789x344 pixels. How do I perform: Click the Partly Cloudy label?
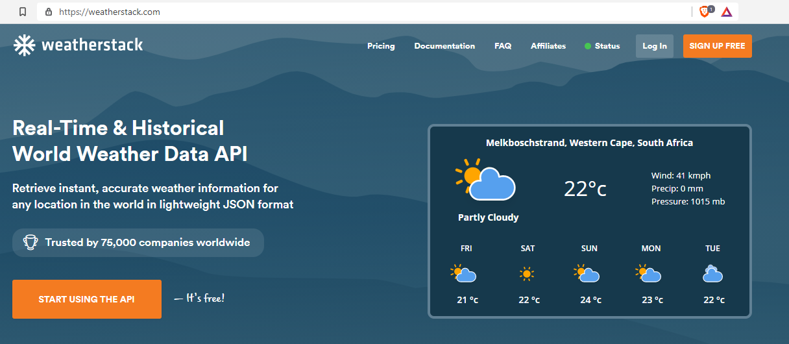489,217
